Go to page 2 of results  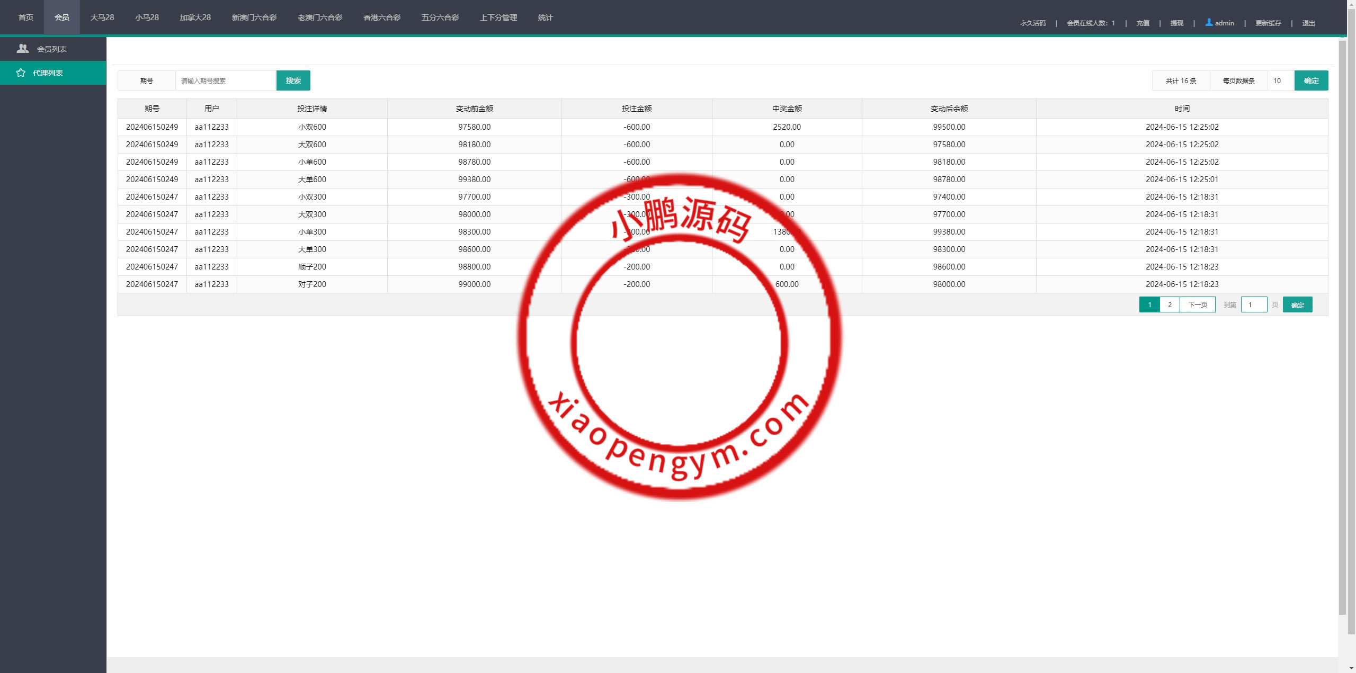[x=1170, y=304]
